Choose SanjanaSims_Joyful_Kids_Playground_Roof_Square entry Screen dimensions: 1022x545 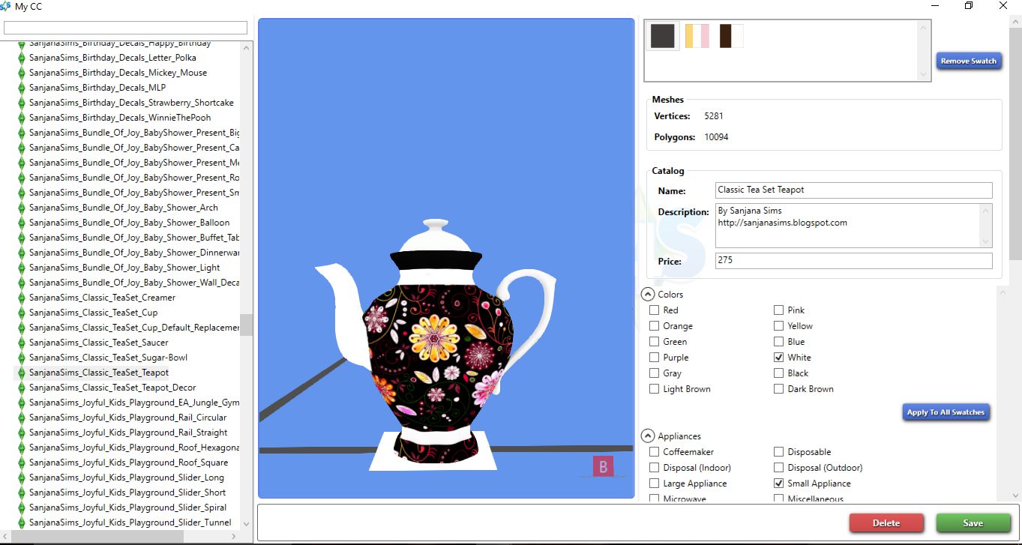(x=128, y=463)
